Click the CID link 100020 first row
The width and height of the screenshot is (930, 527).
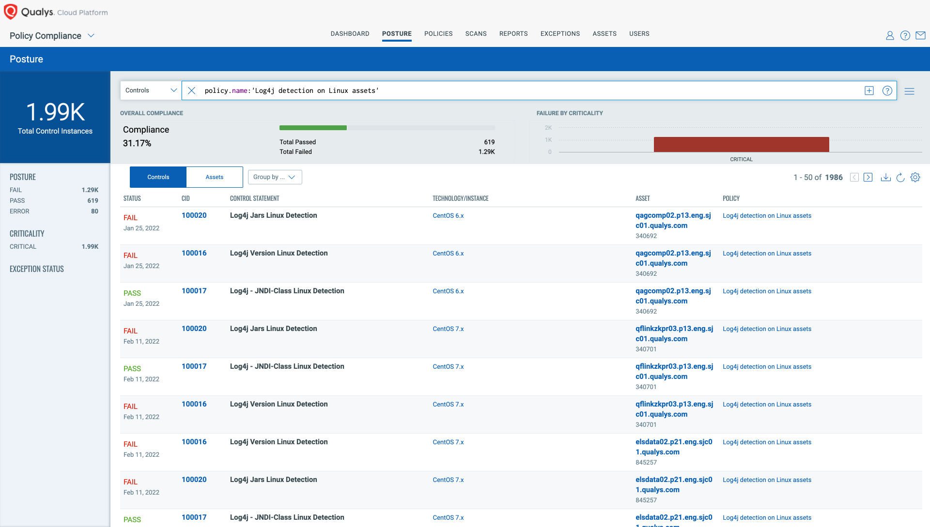[195, 215]
